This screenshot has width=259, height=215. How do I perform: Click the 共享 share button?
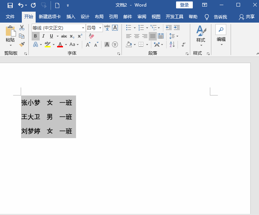coord(247,17)
